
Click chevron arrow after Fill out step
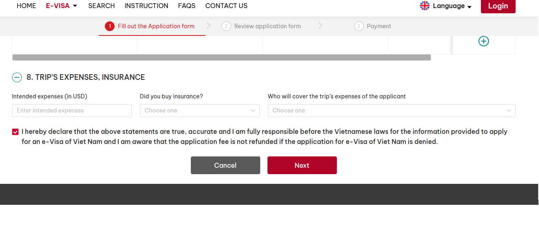coord(209,26)
